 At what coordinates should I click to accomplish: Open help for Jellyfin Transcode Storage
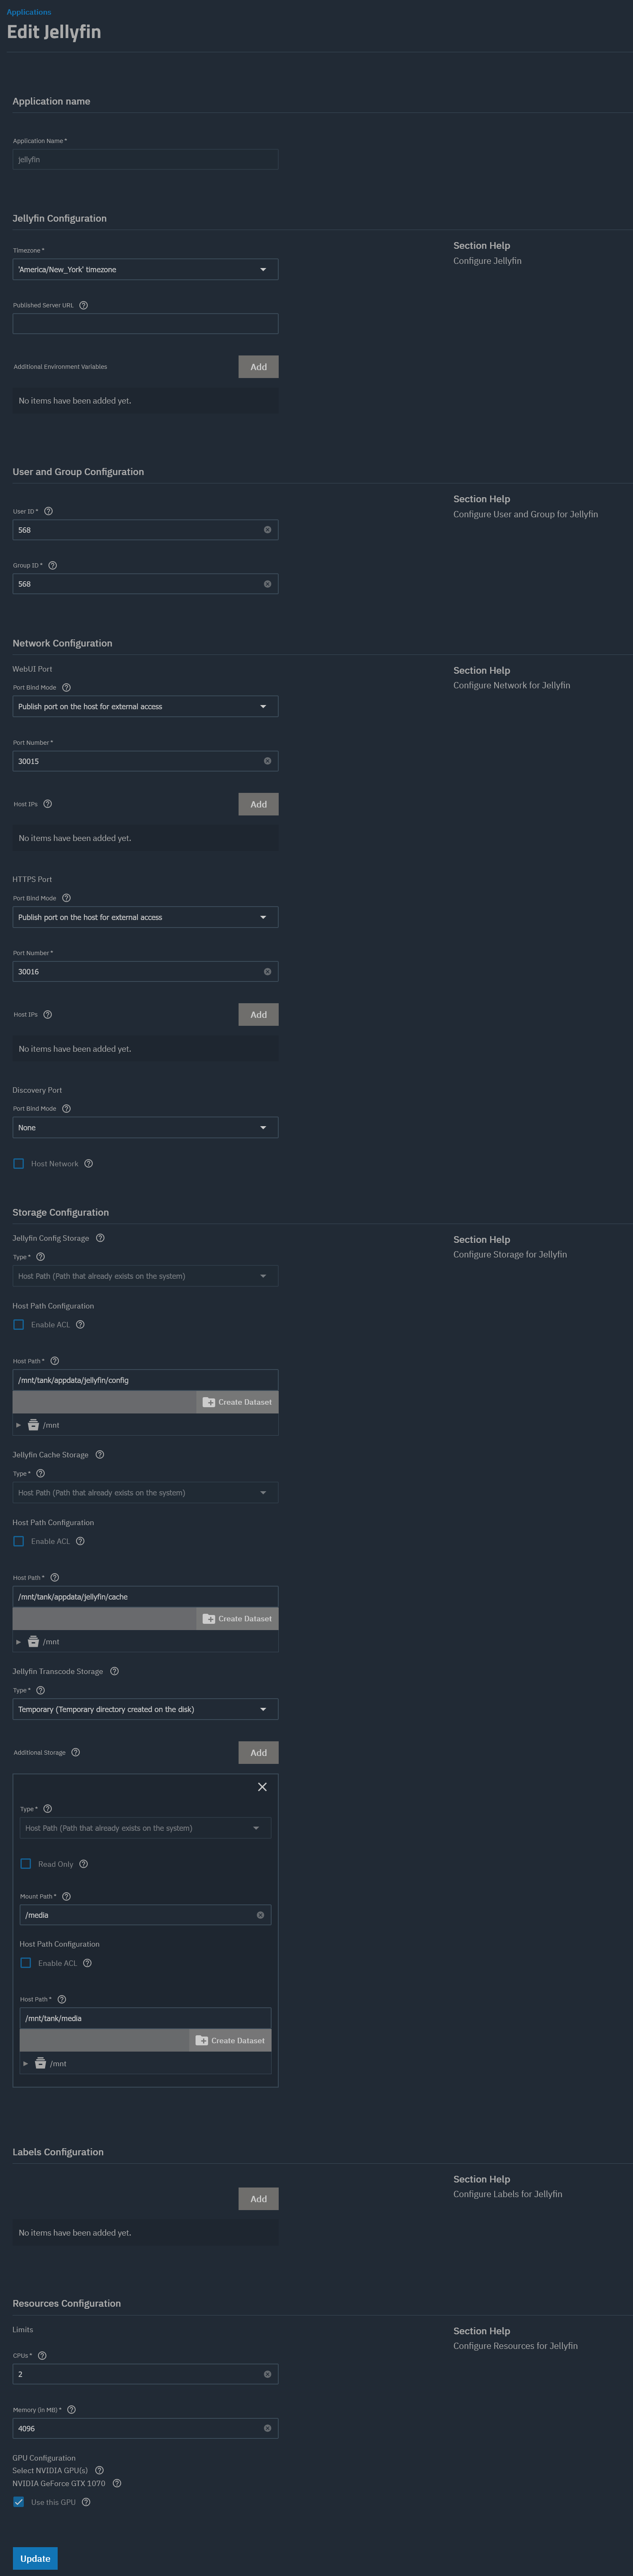coord(114,1671)
